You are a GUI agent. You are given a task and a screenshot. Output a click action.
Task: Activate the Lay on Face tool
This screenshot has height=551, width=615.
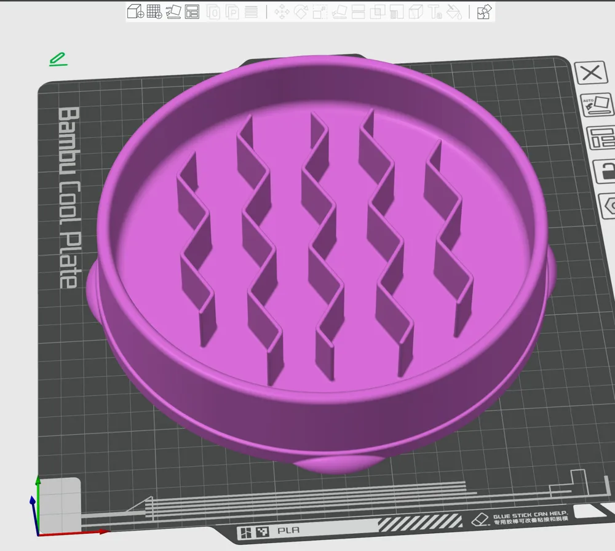(339, 12)
